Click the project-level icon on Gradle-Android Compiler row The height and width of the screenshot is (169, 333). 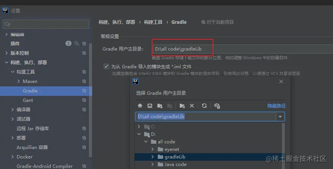coord(84,166)
